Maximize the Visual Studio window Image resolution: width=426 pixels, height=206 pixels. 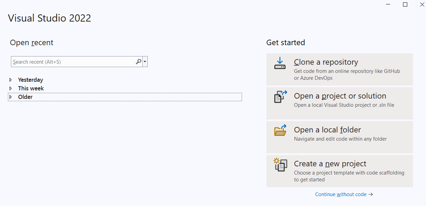tap(405, 4)
